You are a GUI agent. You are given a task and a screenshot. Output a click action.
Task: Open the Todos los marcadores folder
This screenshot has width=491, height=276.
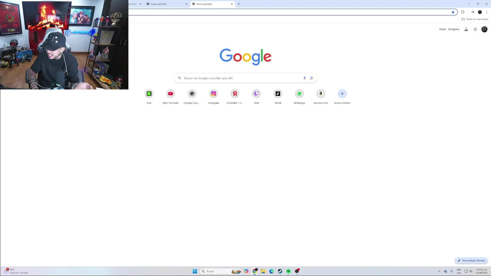(x=475, y=19)
